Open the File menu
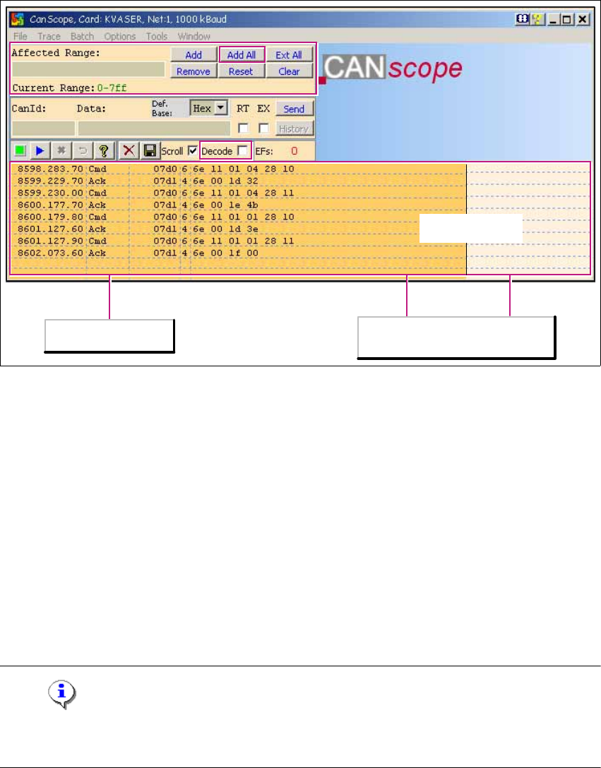 pos(20,36)
